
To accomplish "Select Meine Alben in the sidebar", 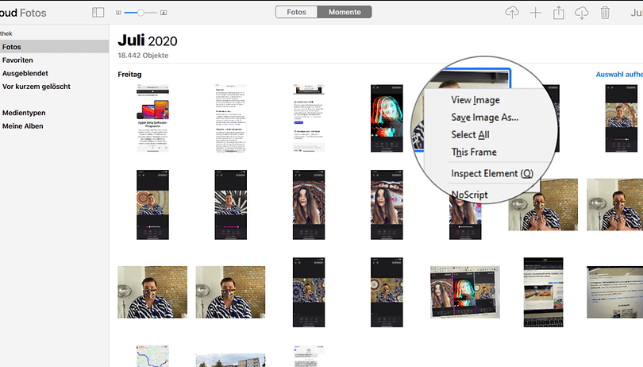I will [x=23, y=126].
